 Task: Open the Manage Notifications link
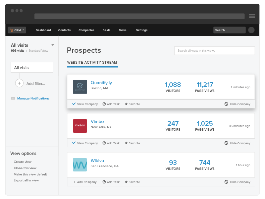click(x=33, y=98)
